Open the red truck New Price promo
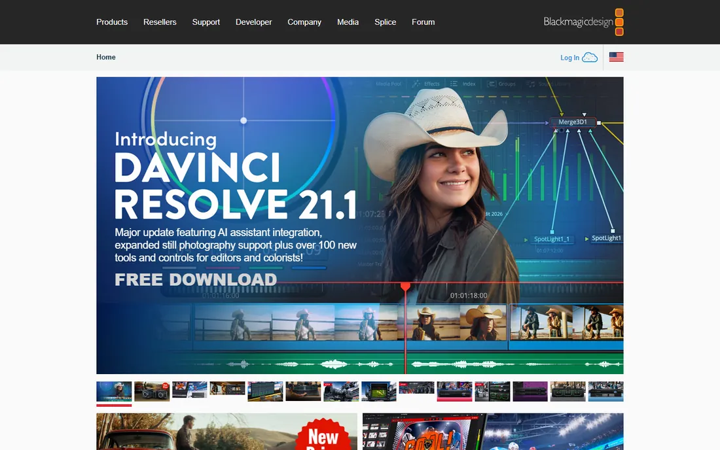 [227, 432]
